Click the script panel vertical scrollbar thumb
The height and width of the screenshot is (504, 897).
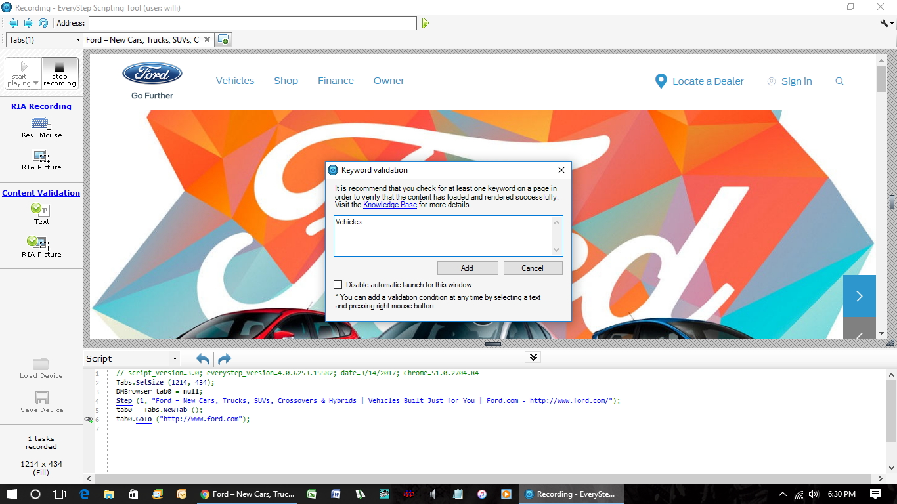891,410
